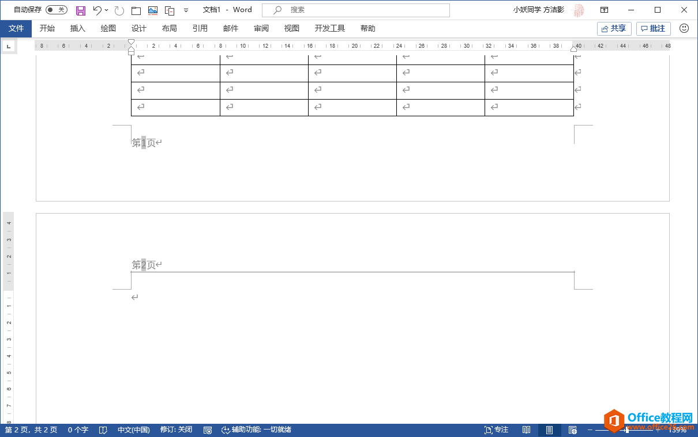Toggle track changes 修订: 关闭

click(176, 430)
